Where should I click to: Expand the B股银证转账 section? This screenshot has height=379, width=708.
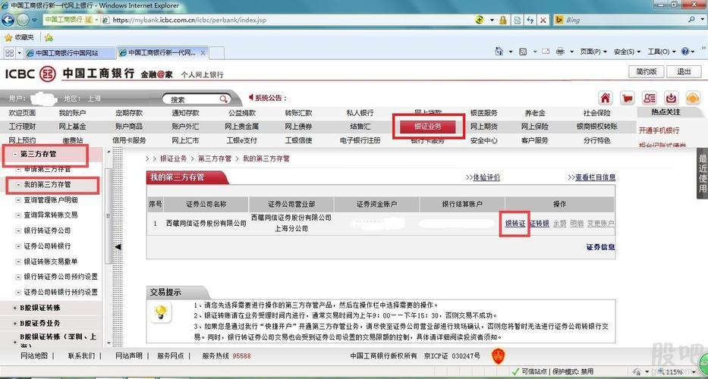[15, 308]
